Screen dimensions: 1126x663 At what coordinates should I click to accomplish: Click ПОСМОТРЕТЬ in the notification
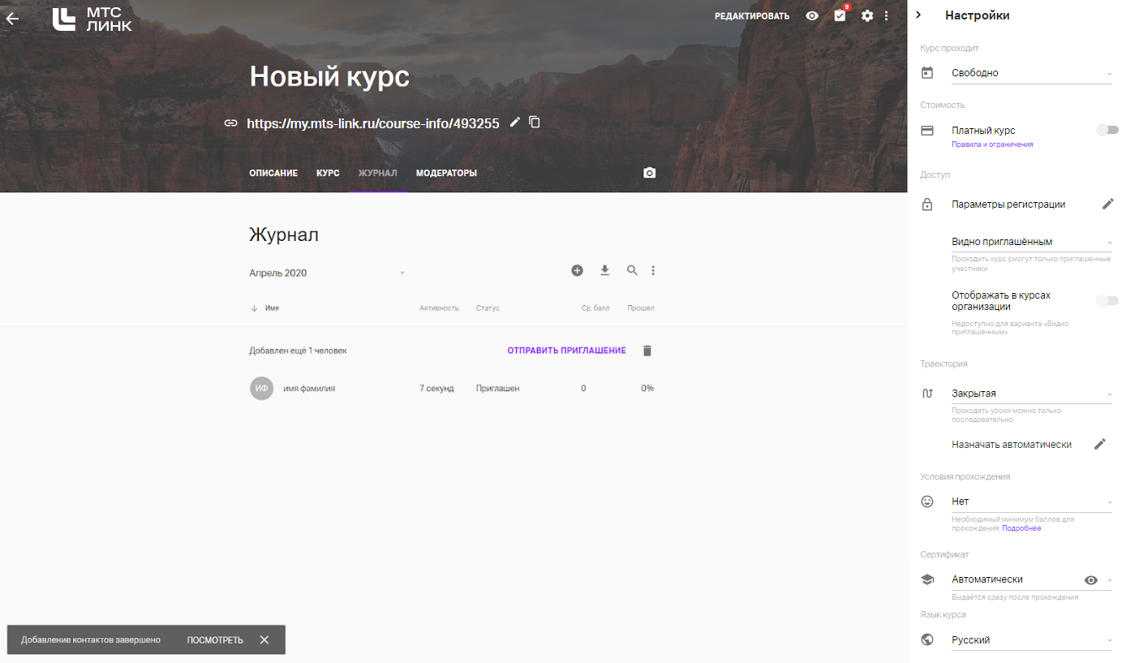215,639
